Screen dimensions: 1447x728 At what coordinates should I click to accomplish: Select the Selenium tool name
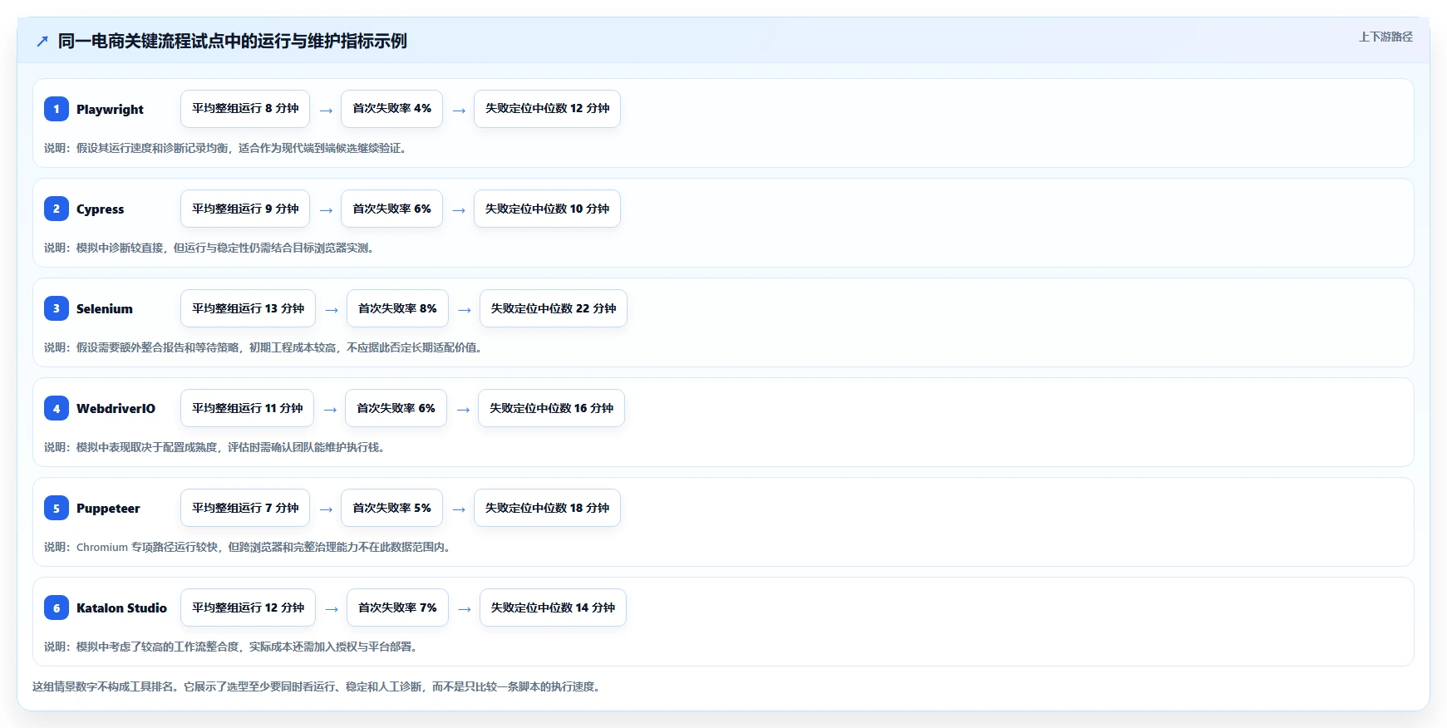[x=104, y=308]
